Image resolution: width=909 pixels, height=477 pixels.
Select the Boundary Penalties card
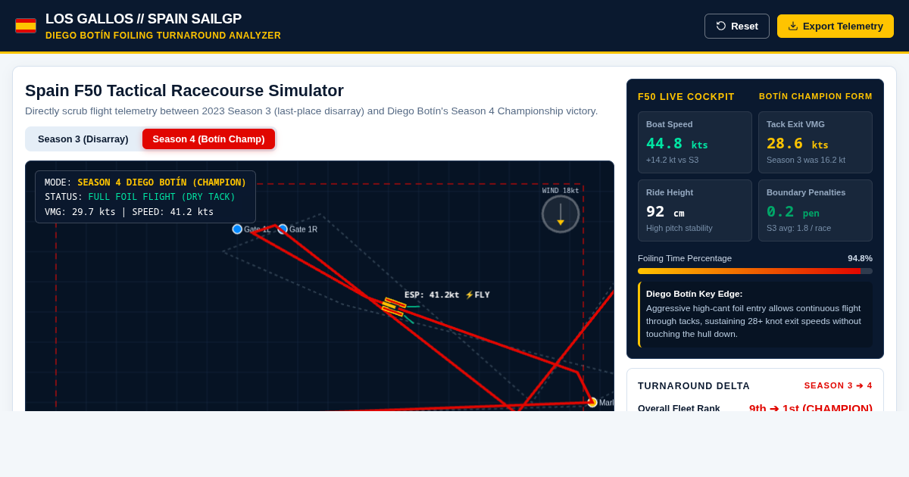[815, 210]
